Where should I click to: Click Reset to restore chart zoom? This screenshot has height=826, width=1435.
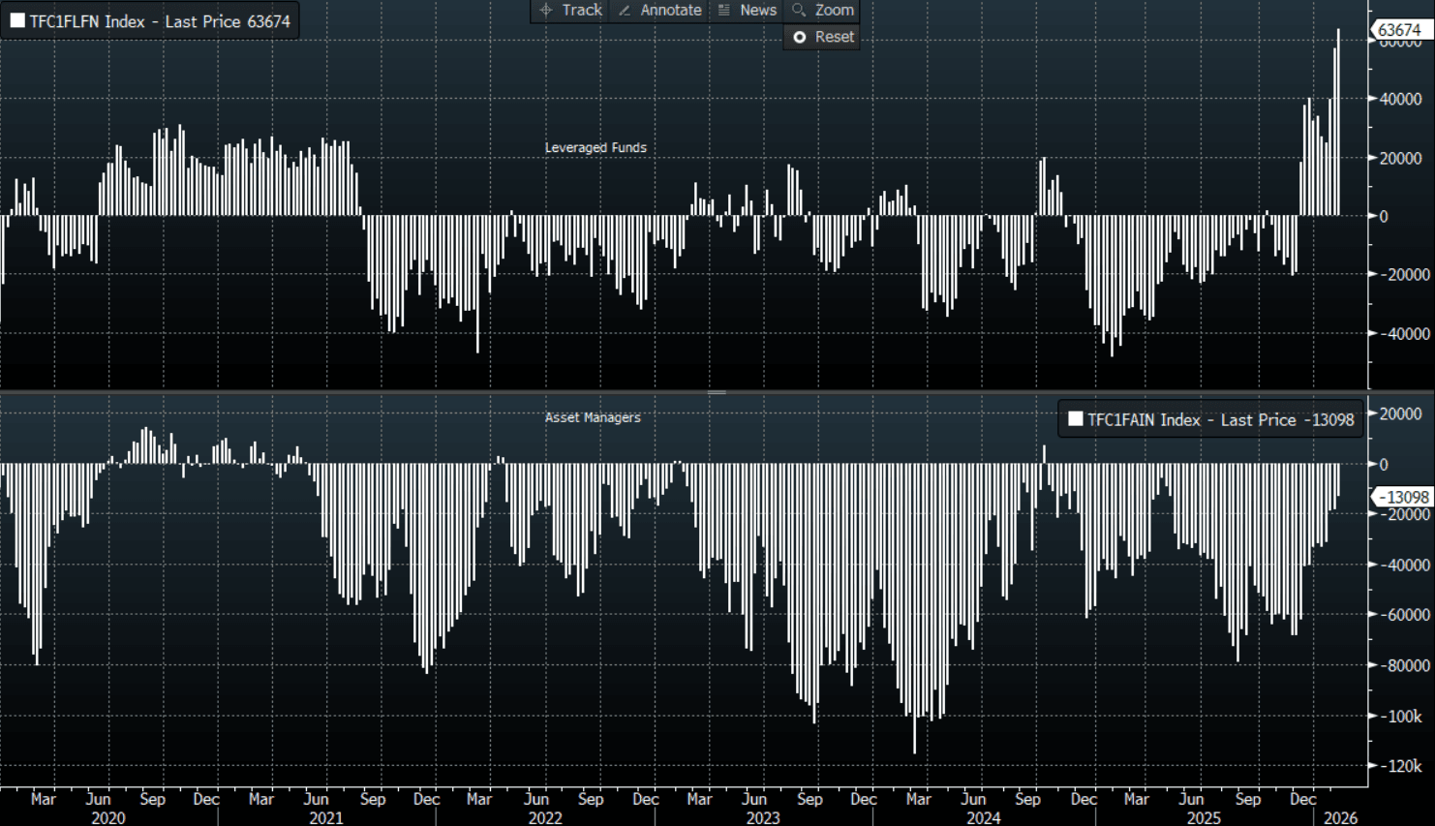pos(823,37)
